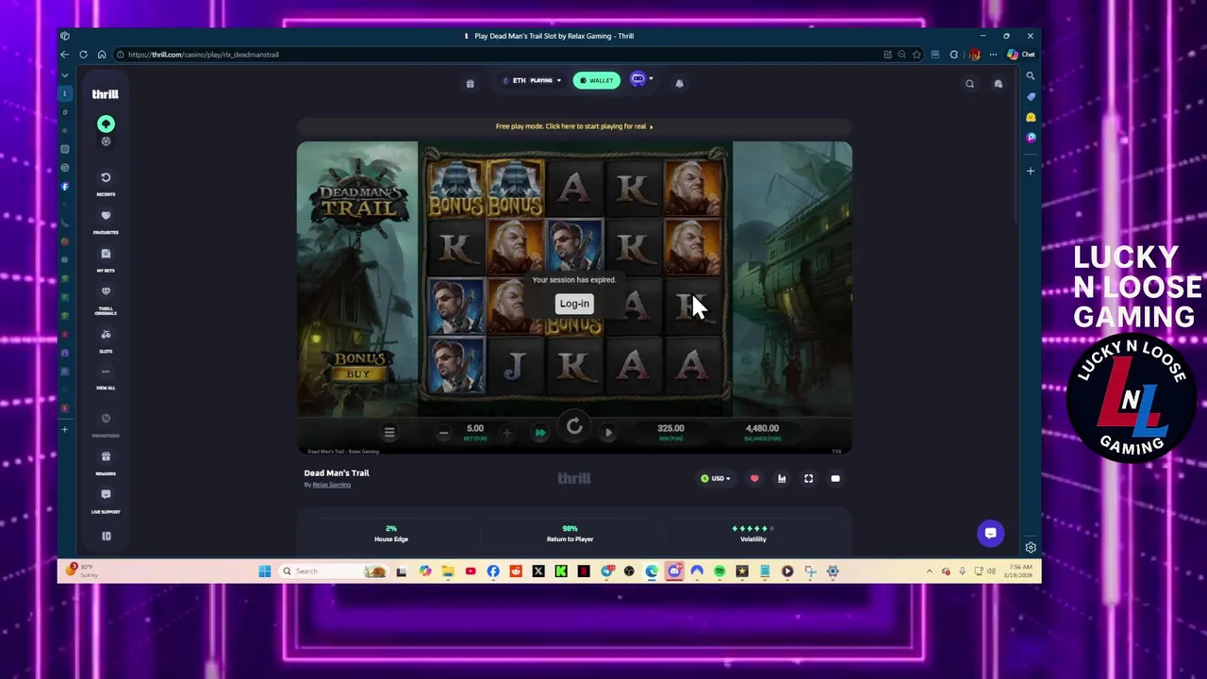Click the Bonus Buy button
The image size is (1207, 679).
point(358,366)
